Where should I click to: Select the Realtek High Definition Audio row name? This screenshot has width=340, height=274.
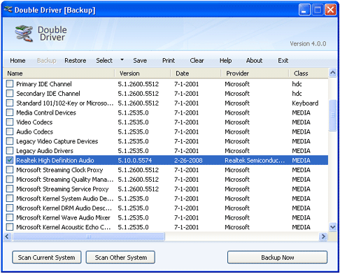pos(55,160)
